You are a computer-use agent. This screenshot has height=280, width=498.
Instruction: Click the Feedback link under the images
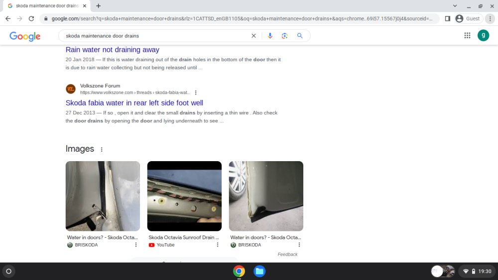click(287, 254)
